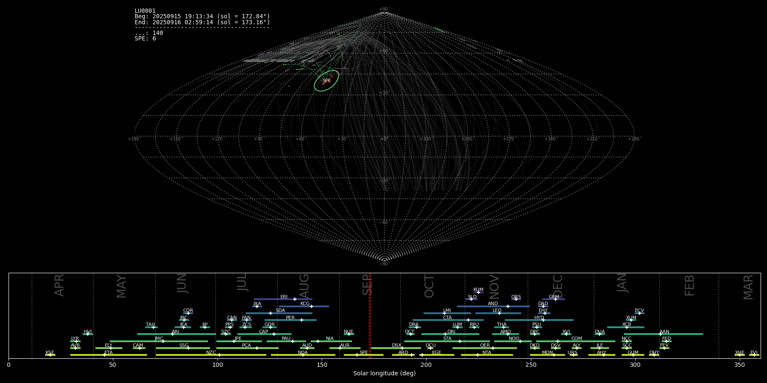767x383 pixels.
Task: Select the red dashed current solar longitude line
Action: click(x=370, y=315)
